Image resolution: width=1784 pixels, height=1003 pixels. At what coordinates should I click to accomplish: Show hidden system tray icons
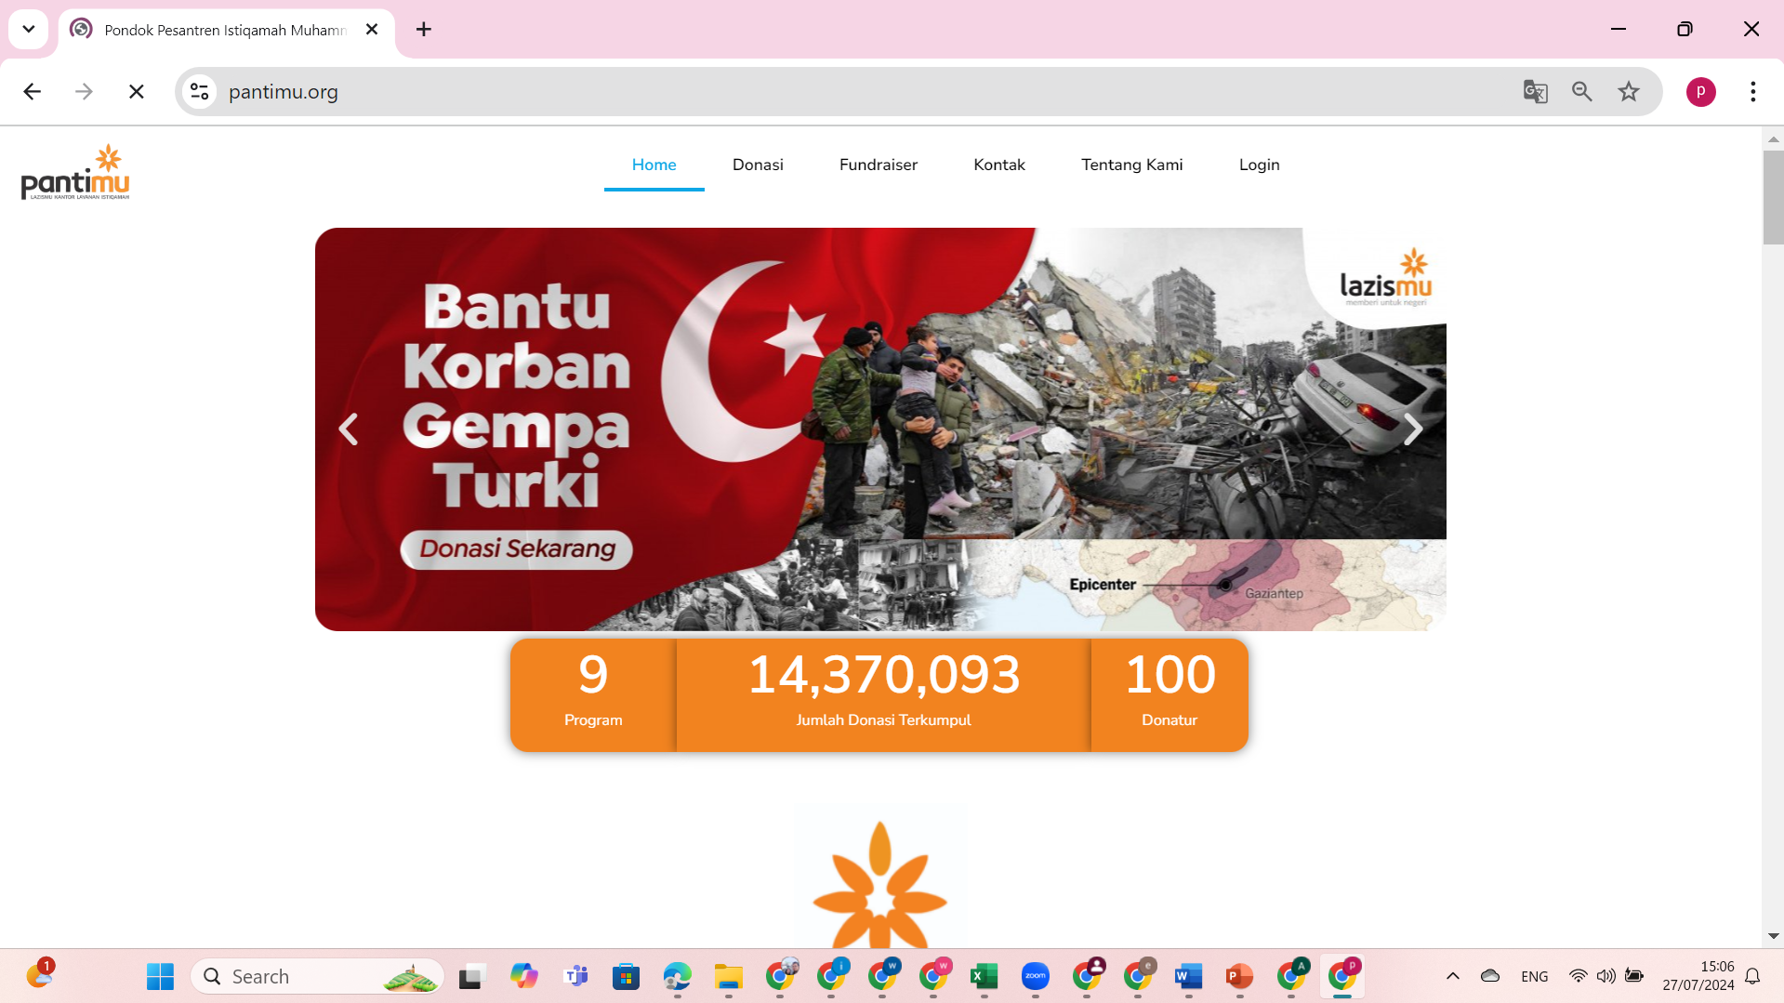(1452, 976)
